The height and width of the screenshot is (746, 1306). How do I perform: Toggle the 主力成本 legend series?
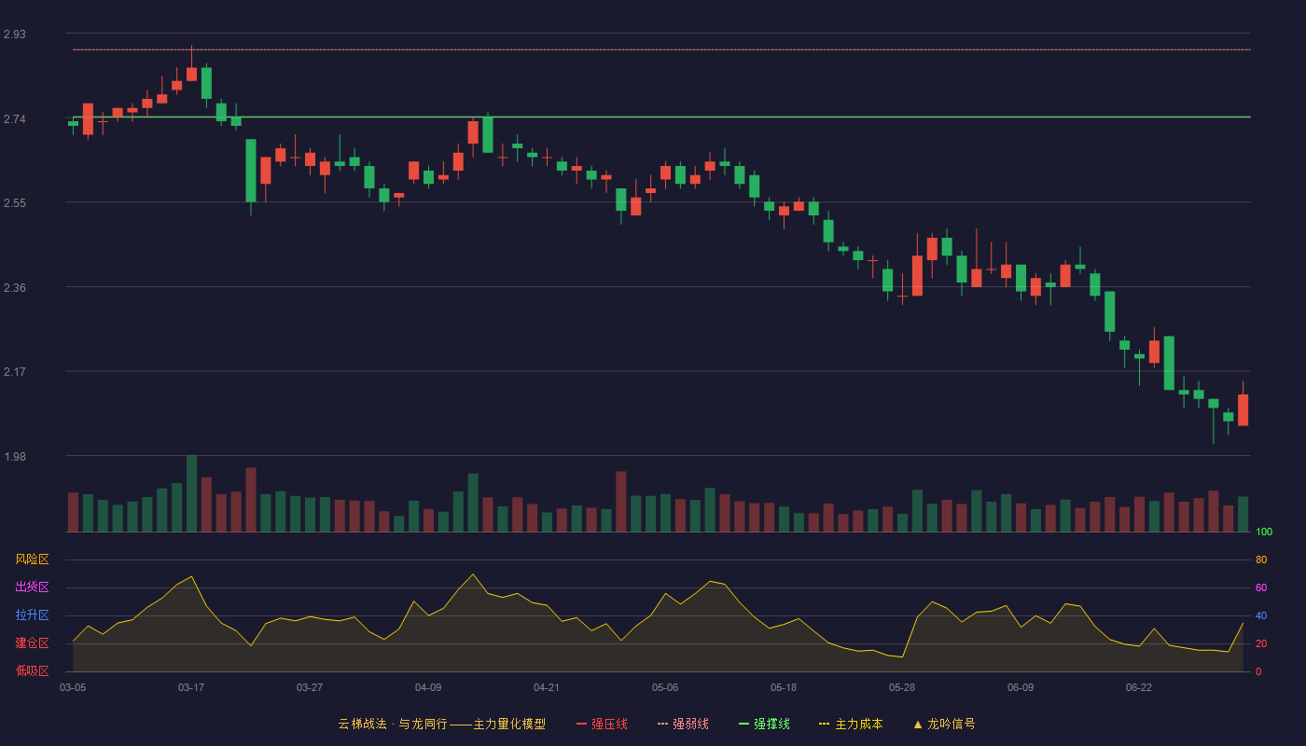[851, 724]
